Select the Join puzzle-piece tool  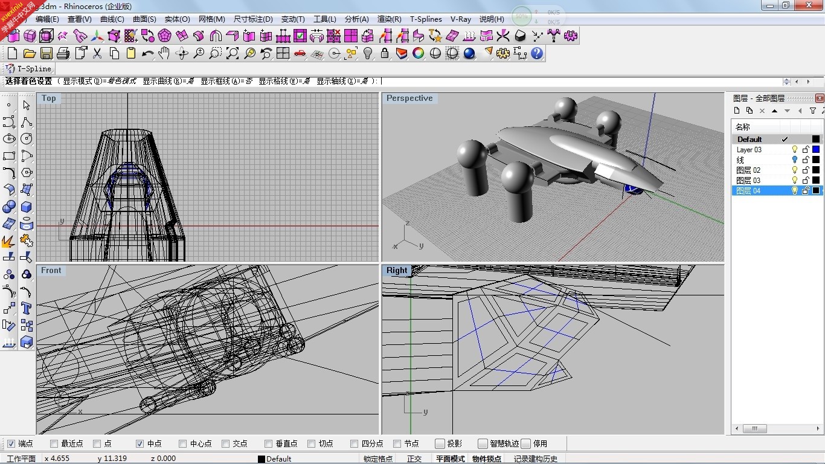point(26,241)
